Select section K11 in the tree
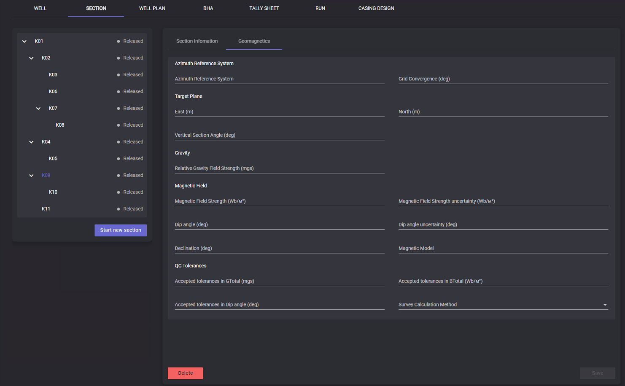The width and height of the screenshot is (625, 386). 46,209
